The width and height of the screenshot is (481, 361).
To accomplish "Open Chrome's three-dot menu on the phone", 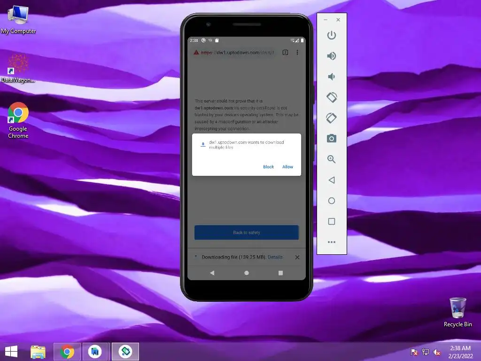I will (x=297, y=53).
